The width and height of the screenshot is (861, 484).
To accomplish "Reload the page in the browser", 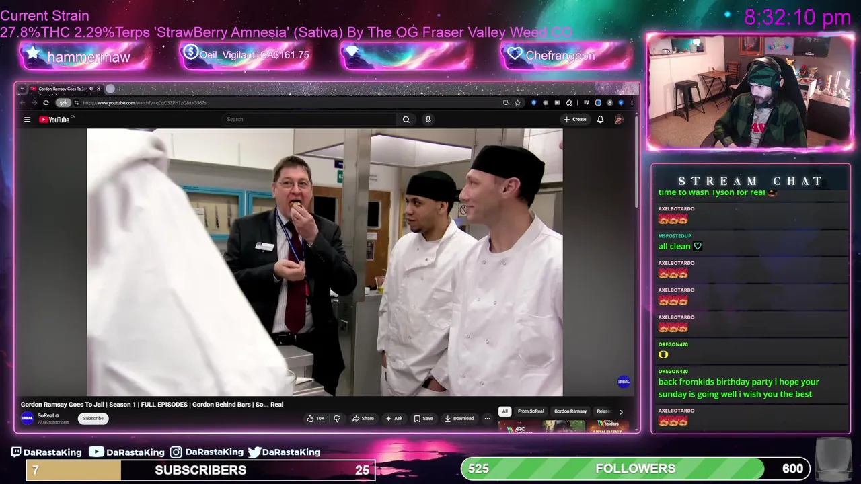I will pyautogui.click(x=46, y=103).
